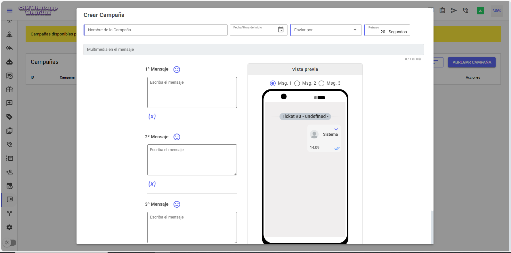The height and width of the screenshot is (253, 511).
Task: Click the Multimedia en el mensaje field
Action: point(254,50)
